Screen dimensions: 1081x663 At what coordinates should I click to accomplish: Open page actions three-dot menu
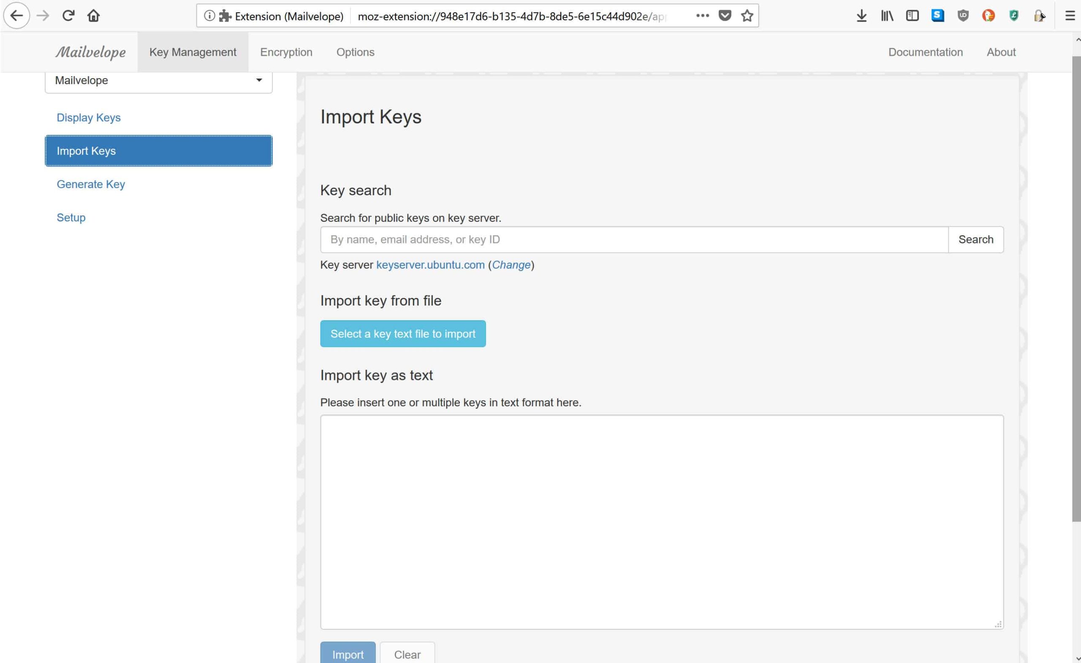(702, 16)
